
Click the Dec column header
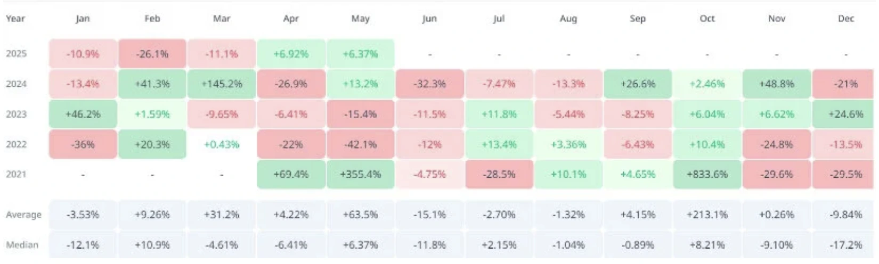[x=846, y=19]
